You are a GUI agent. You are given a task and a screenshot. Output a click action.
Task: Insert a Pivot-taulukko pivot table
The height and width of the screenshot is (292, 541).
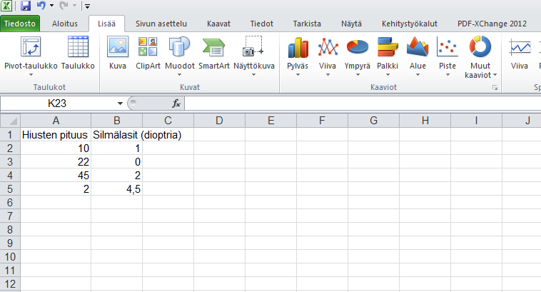[30, 54]
